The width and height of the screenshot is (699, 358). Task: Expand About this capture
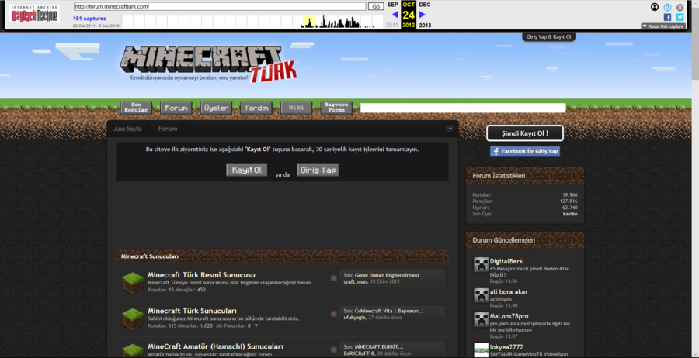[x=663, y=26]
